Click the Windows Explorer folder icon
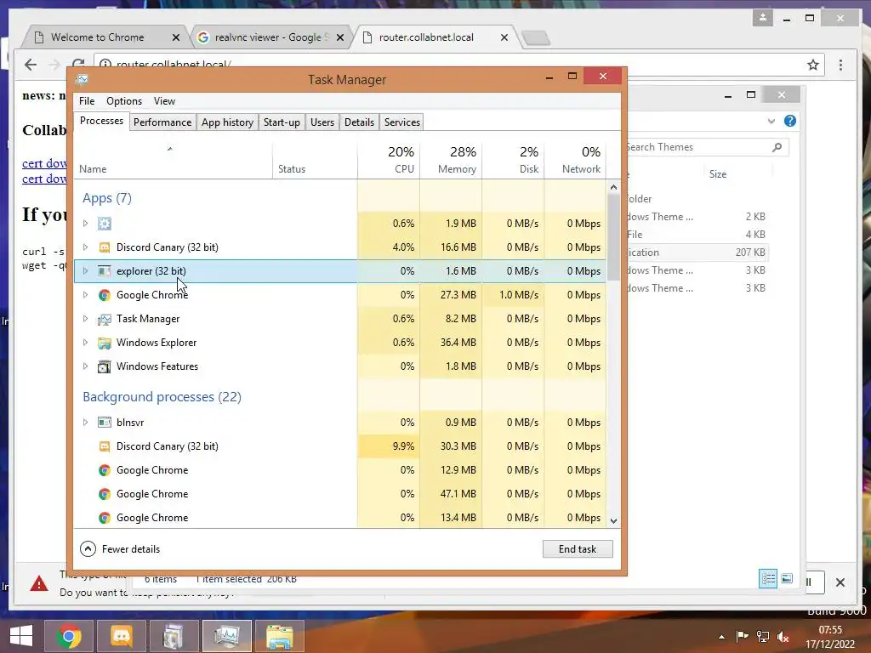 click(105, 343)
